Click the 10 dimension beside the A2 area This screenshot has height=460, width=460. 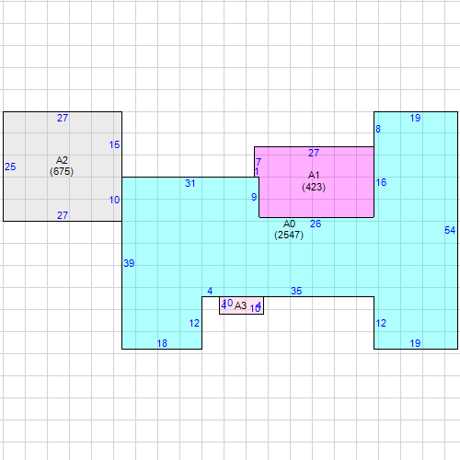114,200
